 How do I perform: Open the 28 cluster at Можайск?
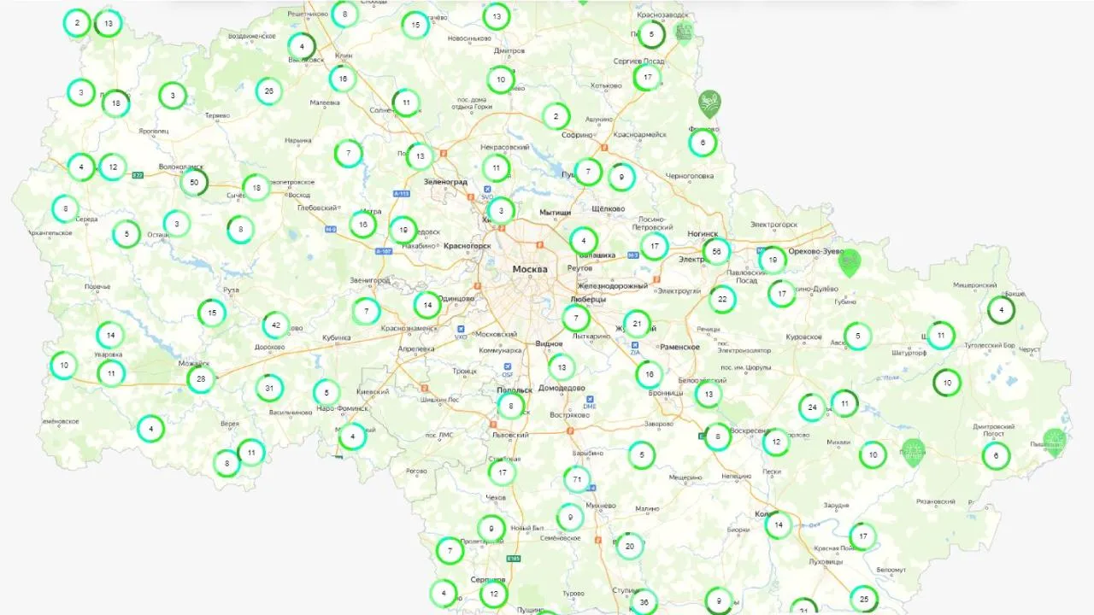(x=201, y=378)
